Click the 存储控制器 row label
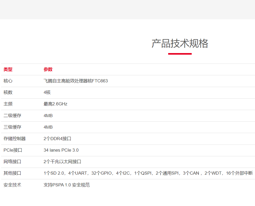255x206 pixels. tap(15, 139)
